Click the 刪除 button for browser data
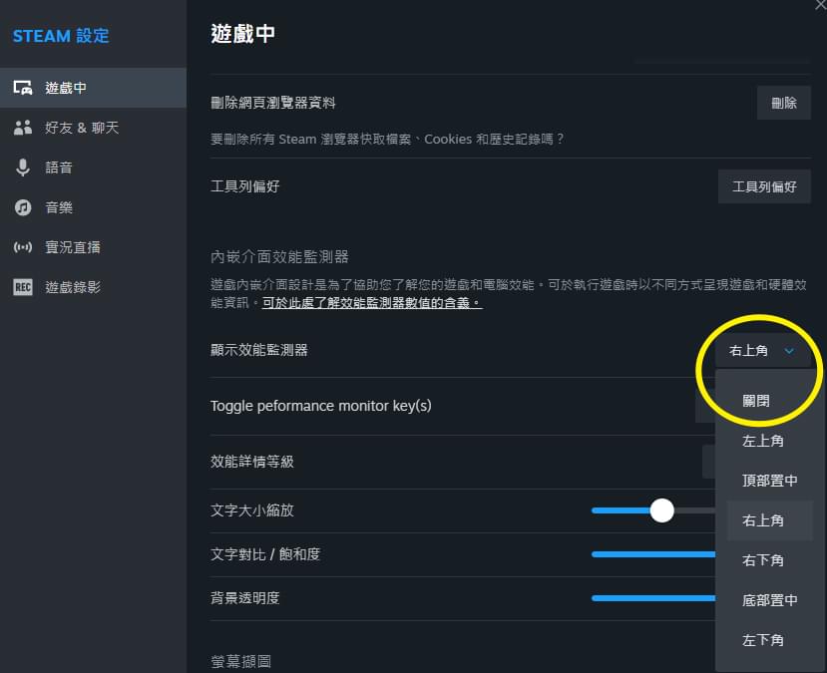Viewport: 827px width, 673px height. pos(784,103)
